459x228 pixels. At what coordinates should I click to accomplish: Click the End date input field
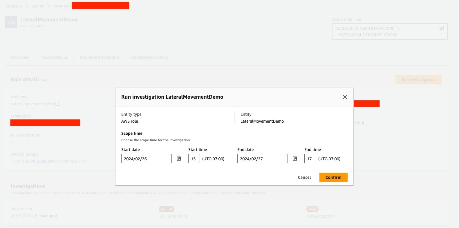pos(261,159)
